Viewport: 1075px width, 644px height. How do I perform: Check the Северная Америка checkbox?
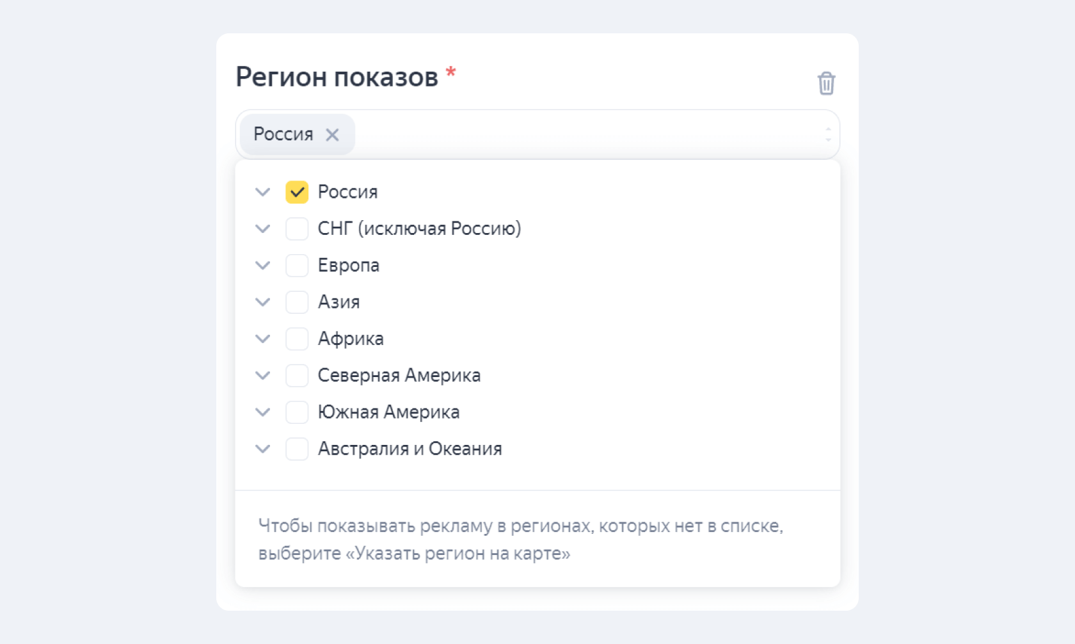(x=297, y=375)
